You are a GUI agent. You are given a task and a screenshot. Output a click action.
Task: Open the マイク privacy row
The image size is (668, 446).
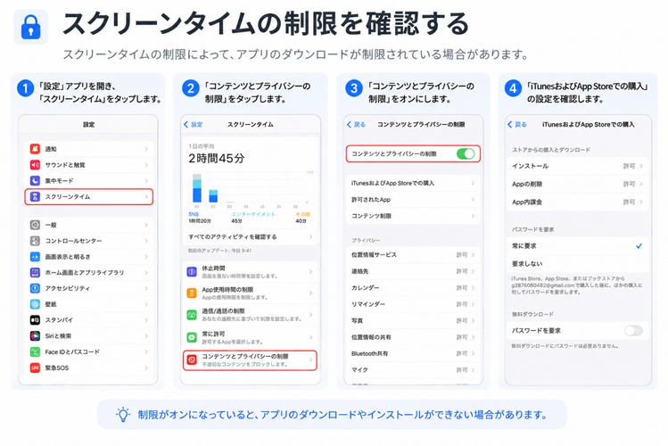412,370
